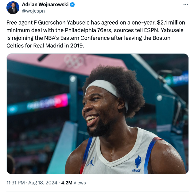
Task: Click the Jordan logo on the jersey
Action: [x=91, y=162]
